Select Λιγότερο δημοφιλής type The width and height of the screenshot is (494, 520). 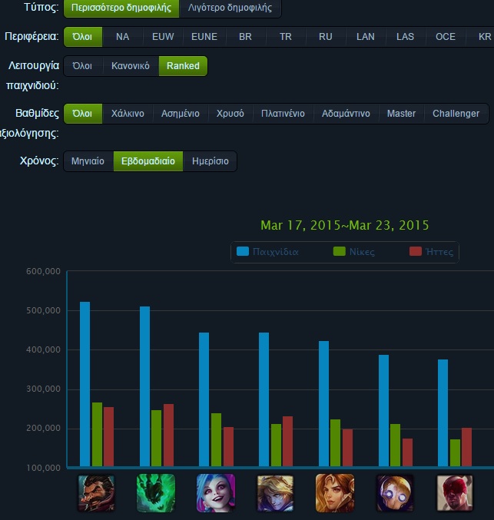[230, 8]
